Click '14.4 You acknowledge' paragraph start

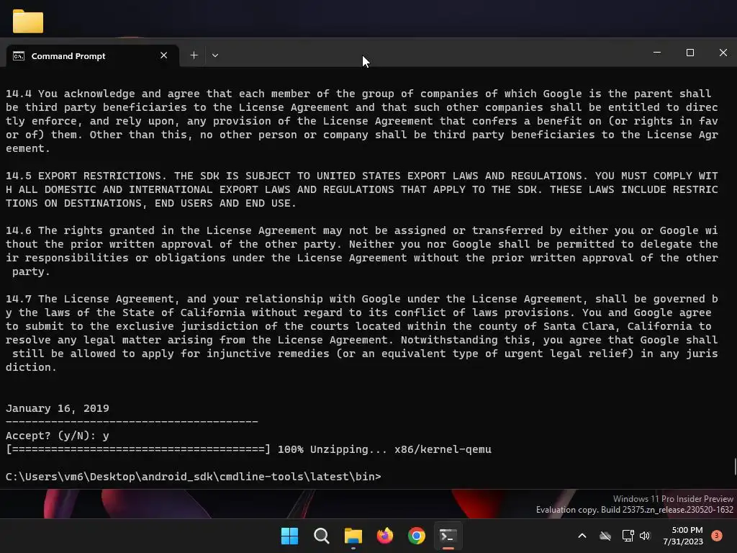(70, 94)
